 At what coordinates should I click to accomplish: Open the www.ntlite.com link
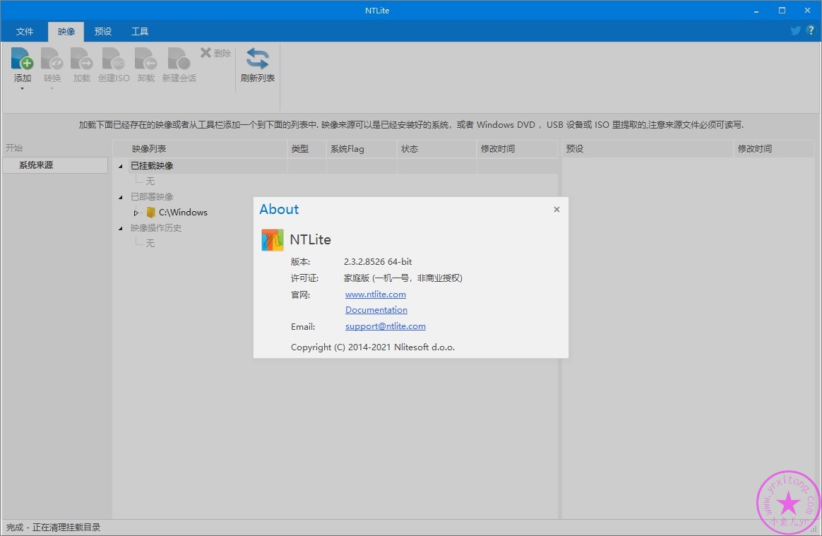pyautogui.click(x=376, y=294)
